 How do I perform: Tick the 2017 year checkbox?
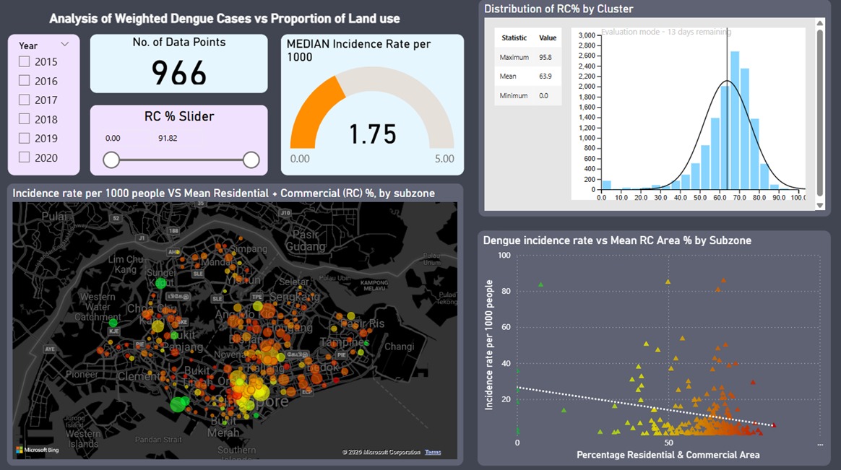(x=24, y=100)
